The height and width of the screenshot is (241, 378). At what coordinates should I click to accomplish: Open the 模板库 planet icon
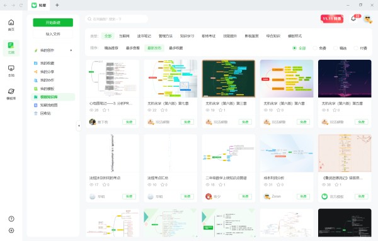[11, 94]
